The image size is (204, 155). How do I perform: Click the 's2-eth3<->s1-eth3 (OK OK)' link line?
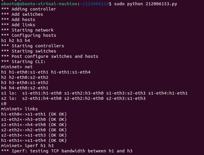tap(34, 135)
